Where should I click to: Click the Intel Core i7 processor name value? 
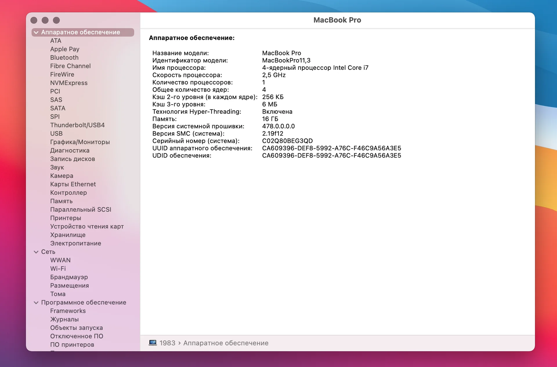coord(315,68)
